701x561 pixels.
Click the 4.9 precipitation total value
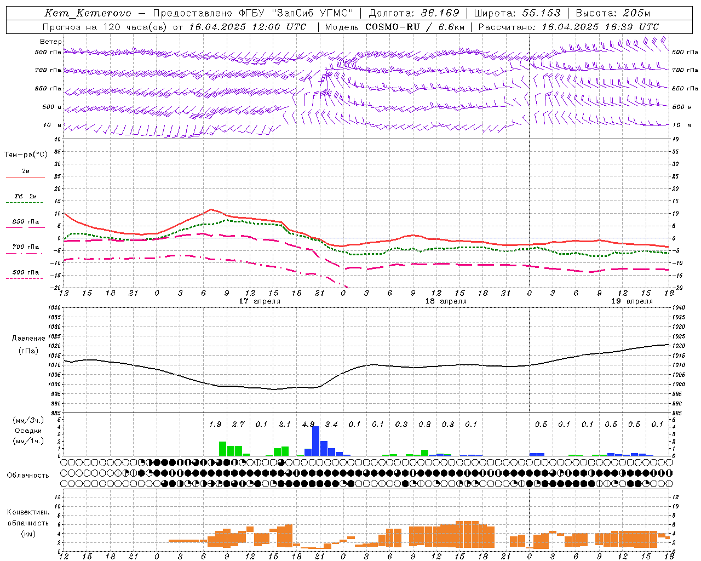pyautogui.click(x=308, y=424)
